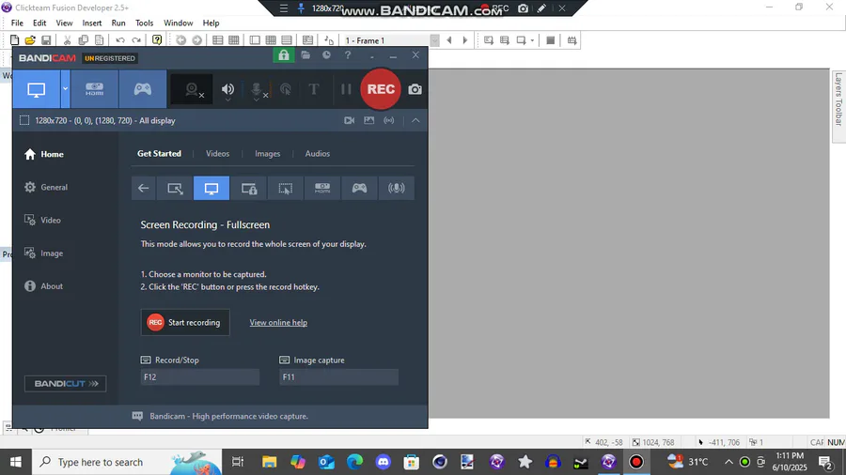Screen dimensions: 846x475
Task: Click Windows Start button
Action: 16,462
